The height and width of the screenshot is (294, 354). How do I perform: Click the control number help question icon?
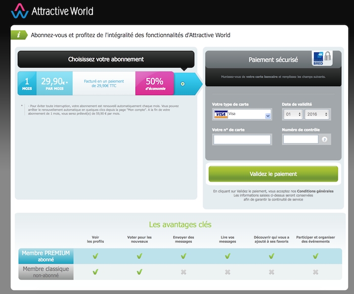(325, 139)
